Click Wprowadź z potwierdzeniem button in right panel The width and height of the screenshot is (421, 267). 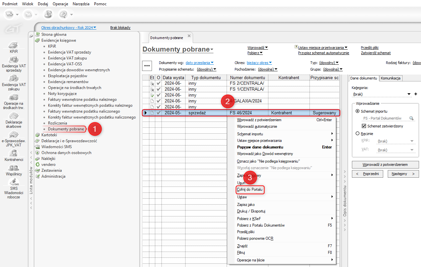pyautogui.click(x=385, y=165)
